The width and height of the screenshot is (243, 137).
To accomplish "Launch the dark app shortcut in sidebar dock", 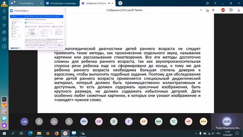I will [4, 99].
